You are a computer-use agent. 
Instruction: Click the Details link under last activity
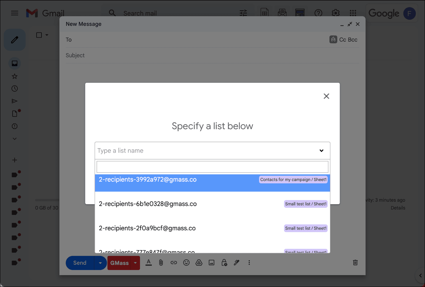point(398,208)
